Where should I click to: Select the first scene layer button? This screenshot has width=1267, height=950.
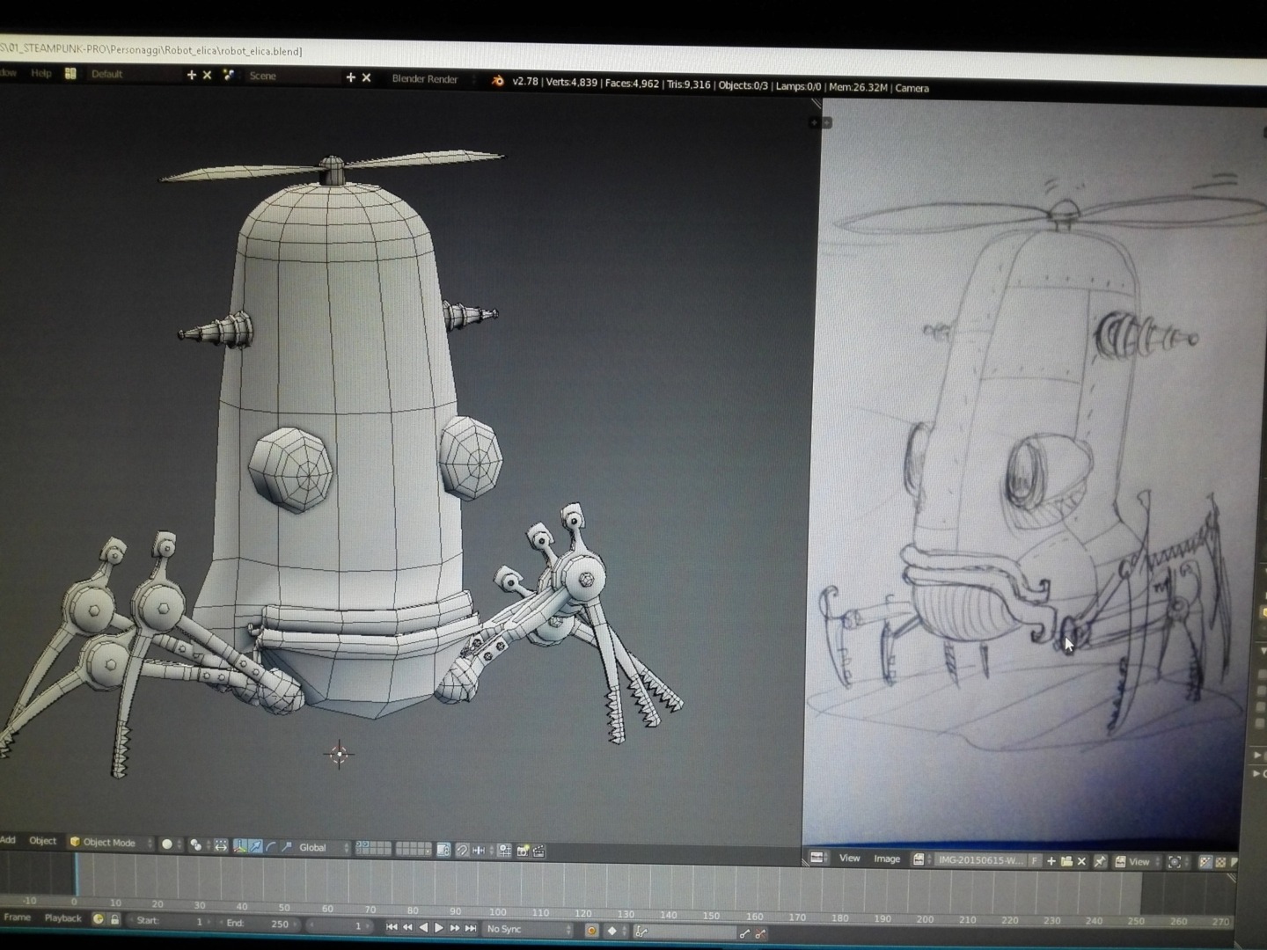[x=359, y=845]
